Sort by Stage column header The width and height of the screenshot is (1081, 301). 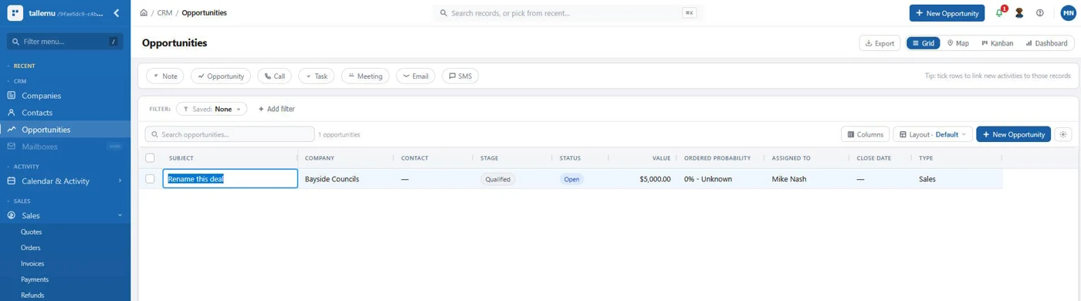point(490,158)
